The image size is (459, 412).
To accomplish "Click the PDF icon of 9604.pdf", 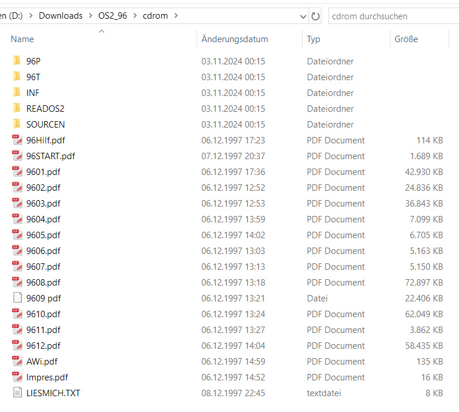I will tap(18, 219).
